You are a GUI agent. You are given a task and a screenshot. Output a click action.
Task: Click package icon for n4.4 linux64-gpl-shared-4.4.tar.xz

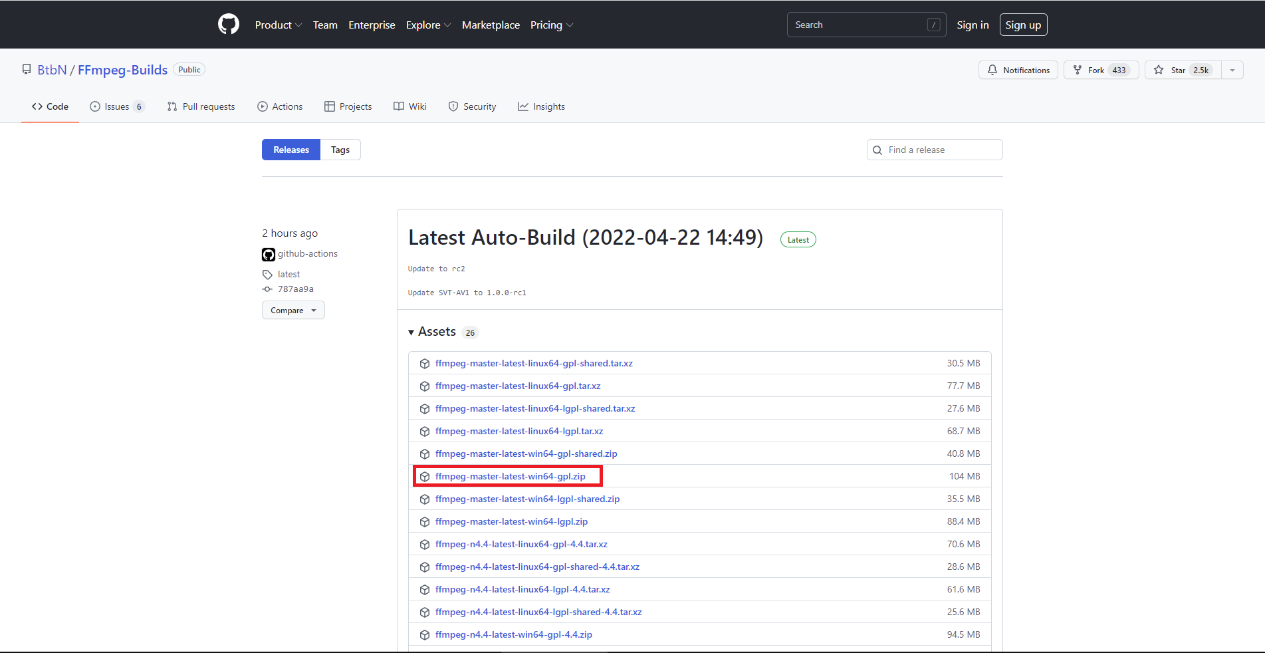click(425, 567)
